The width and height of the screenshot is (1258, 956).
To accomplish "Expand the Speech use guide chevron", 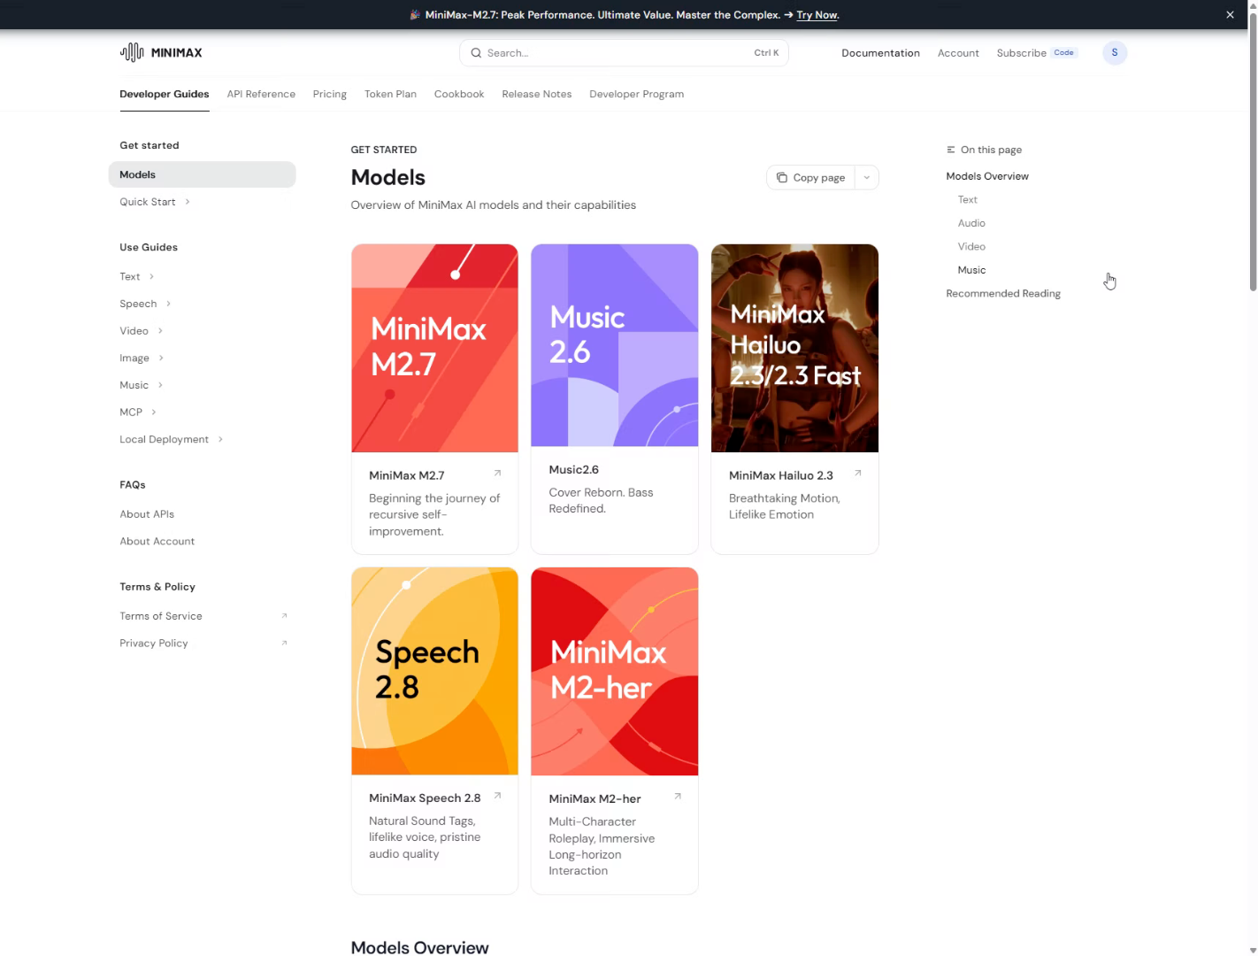I will (168, 304).
